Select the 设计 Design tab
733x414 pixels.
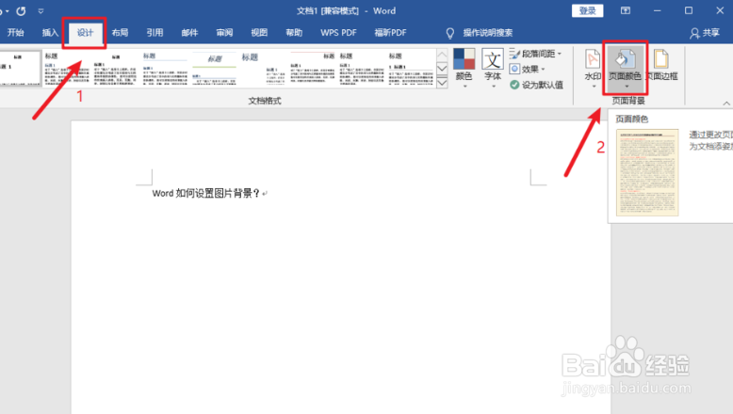coord(85,33)
